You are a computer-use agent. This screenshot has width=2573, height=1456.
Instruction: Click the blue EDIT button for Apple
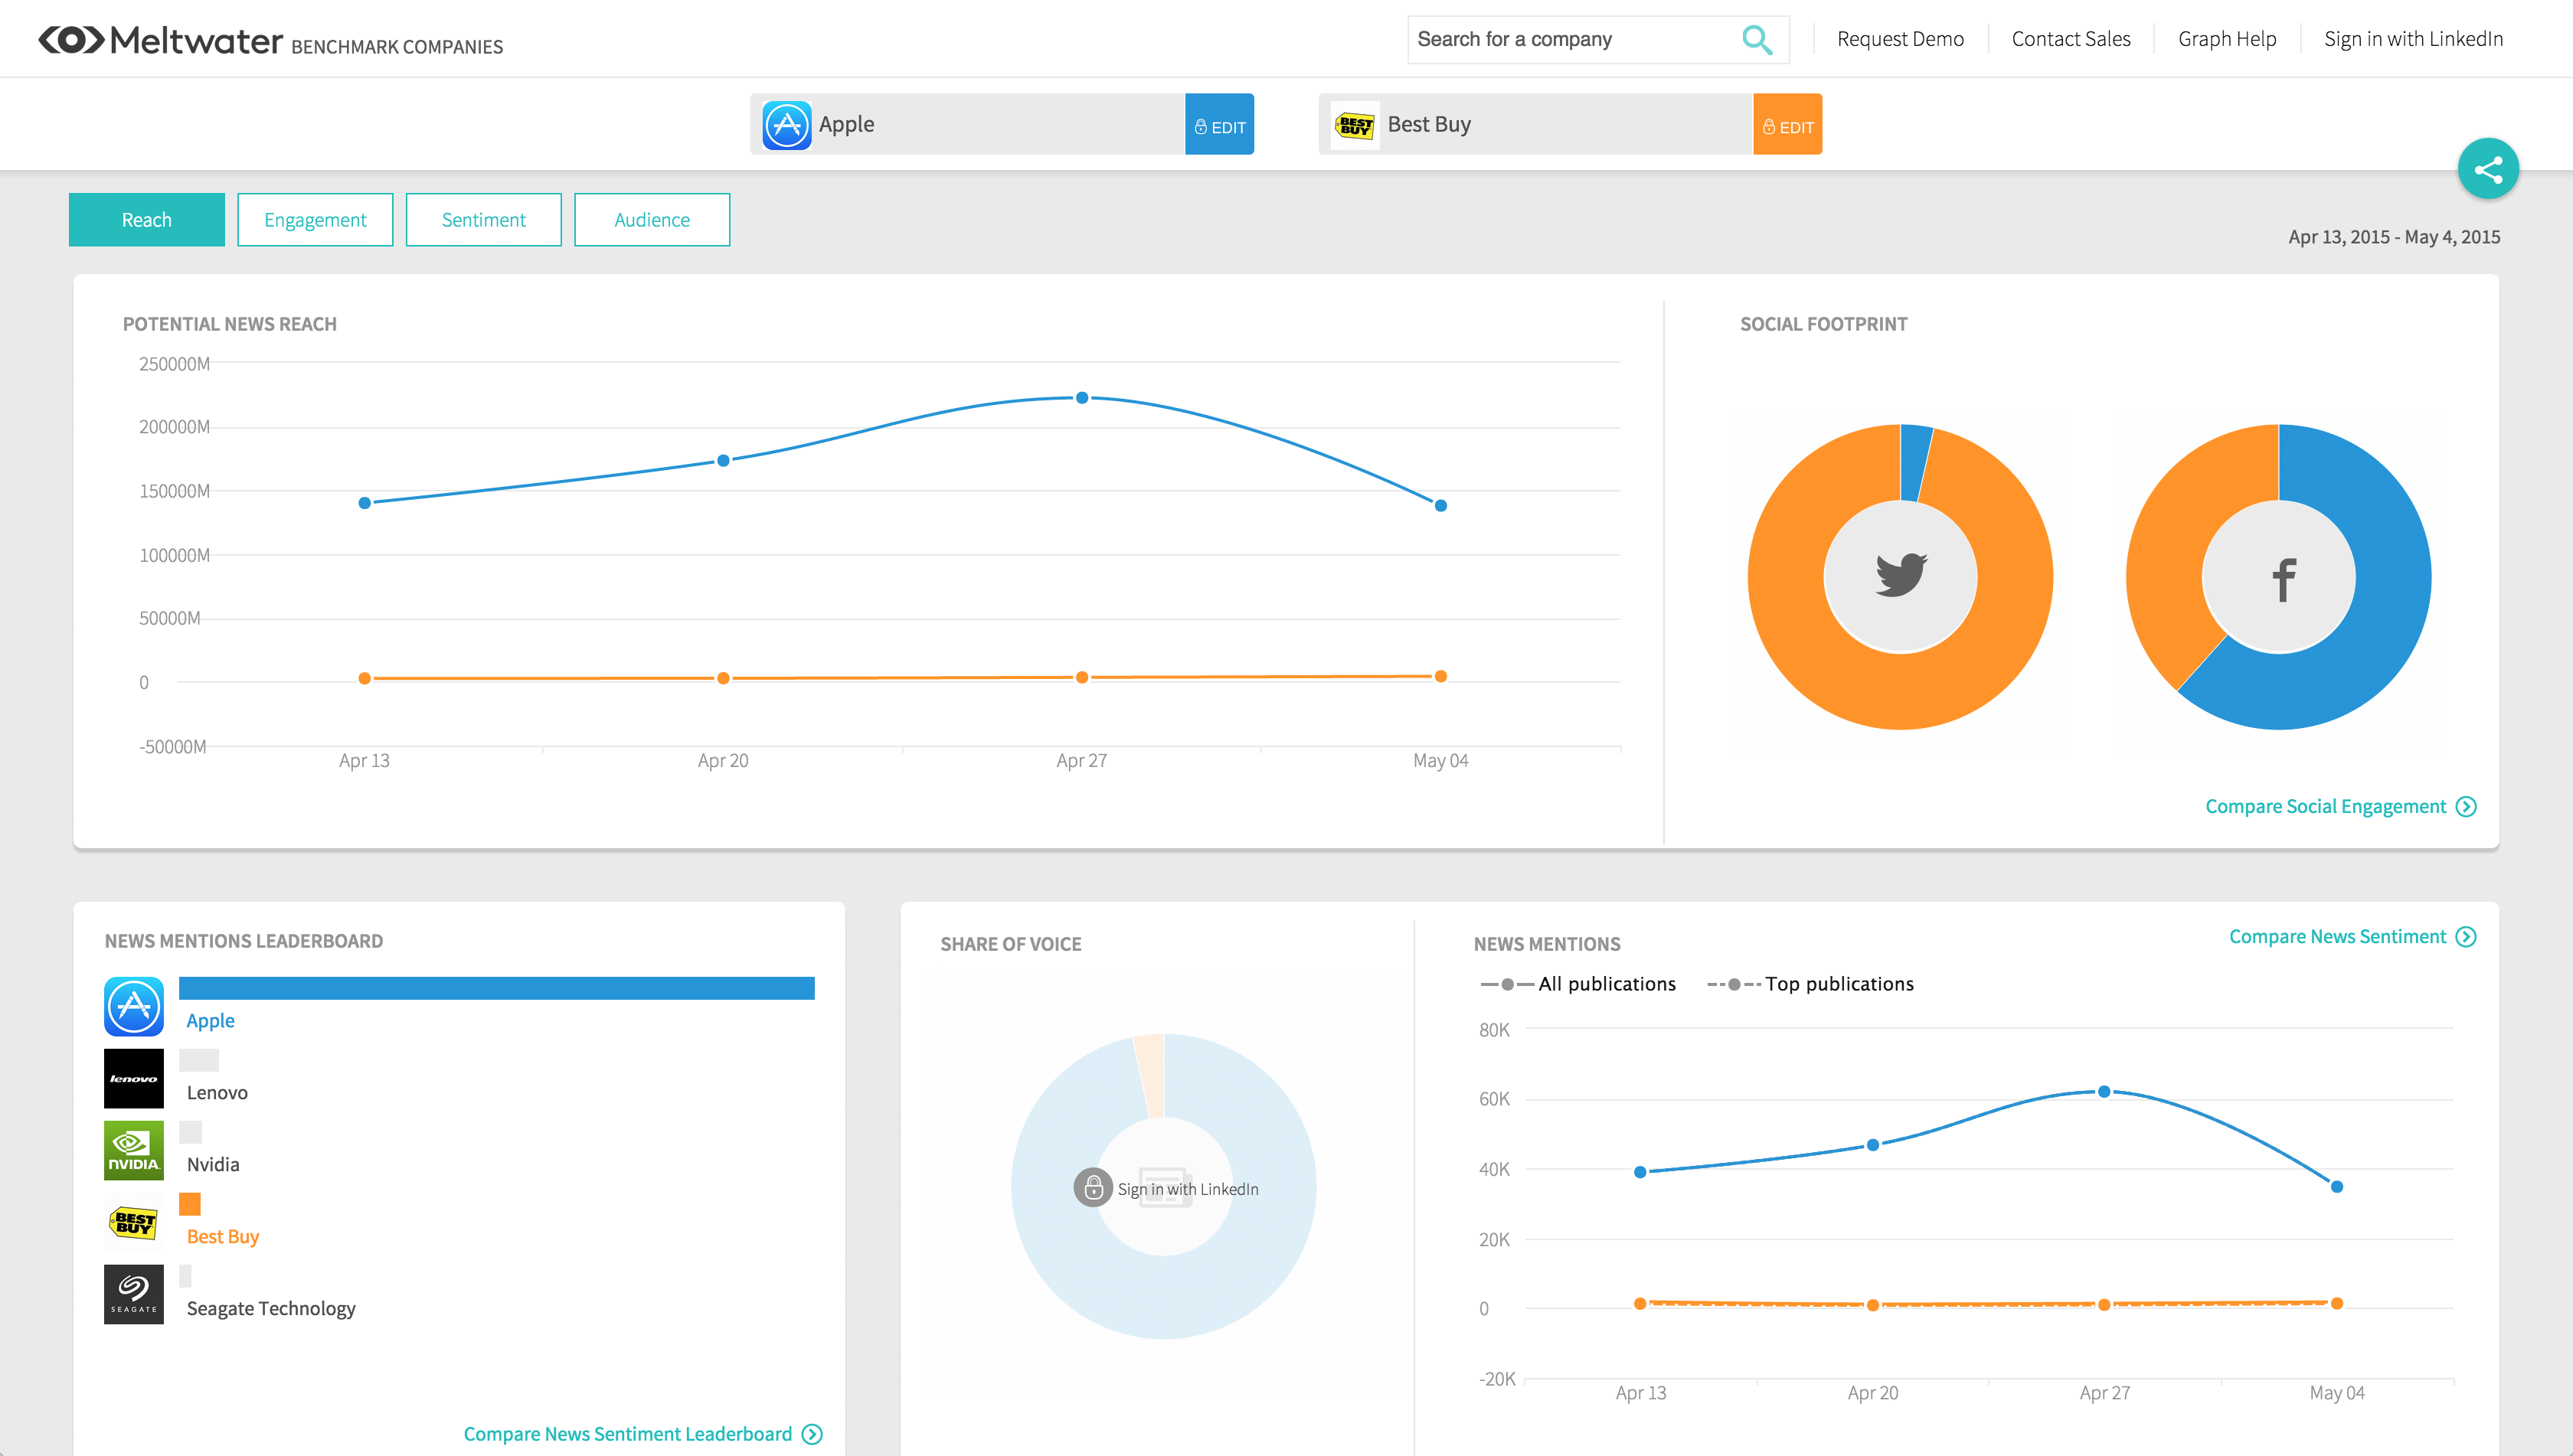pyautogui.click(x=1219, y=125)
